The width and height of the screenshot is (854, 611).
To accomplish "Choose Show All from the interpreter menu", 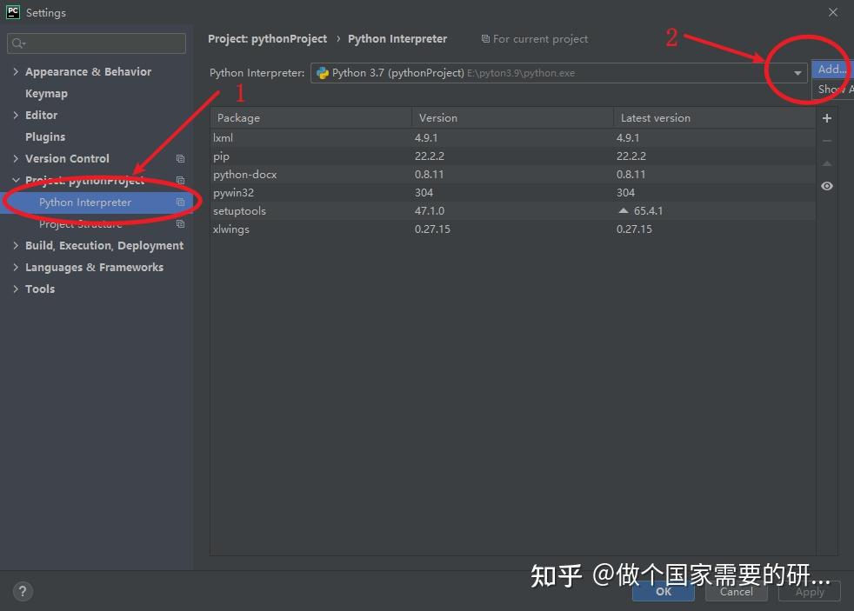I will point(832,90).
